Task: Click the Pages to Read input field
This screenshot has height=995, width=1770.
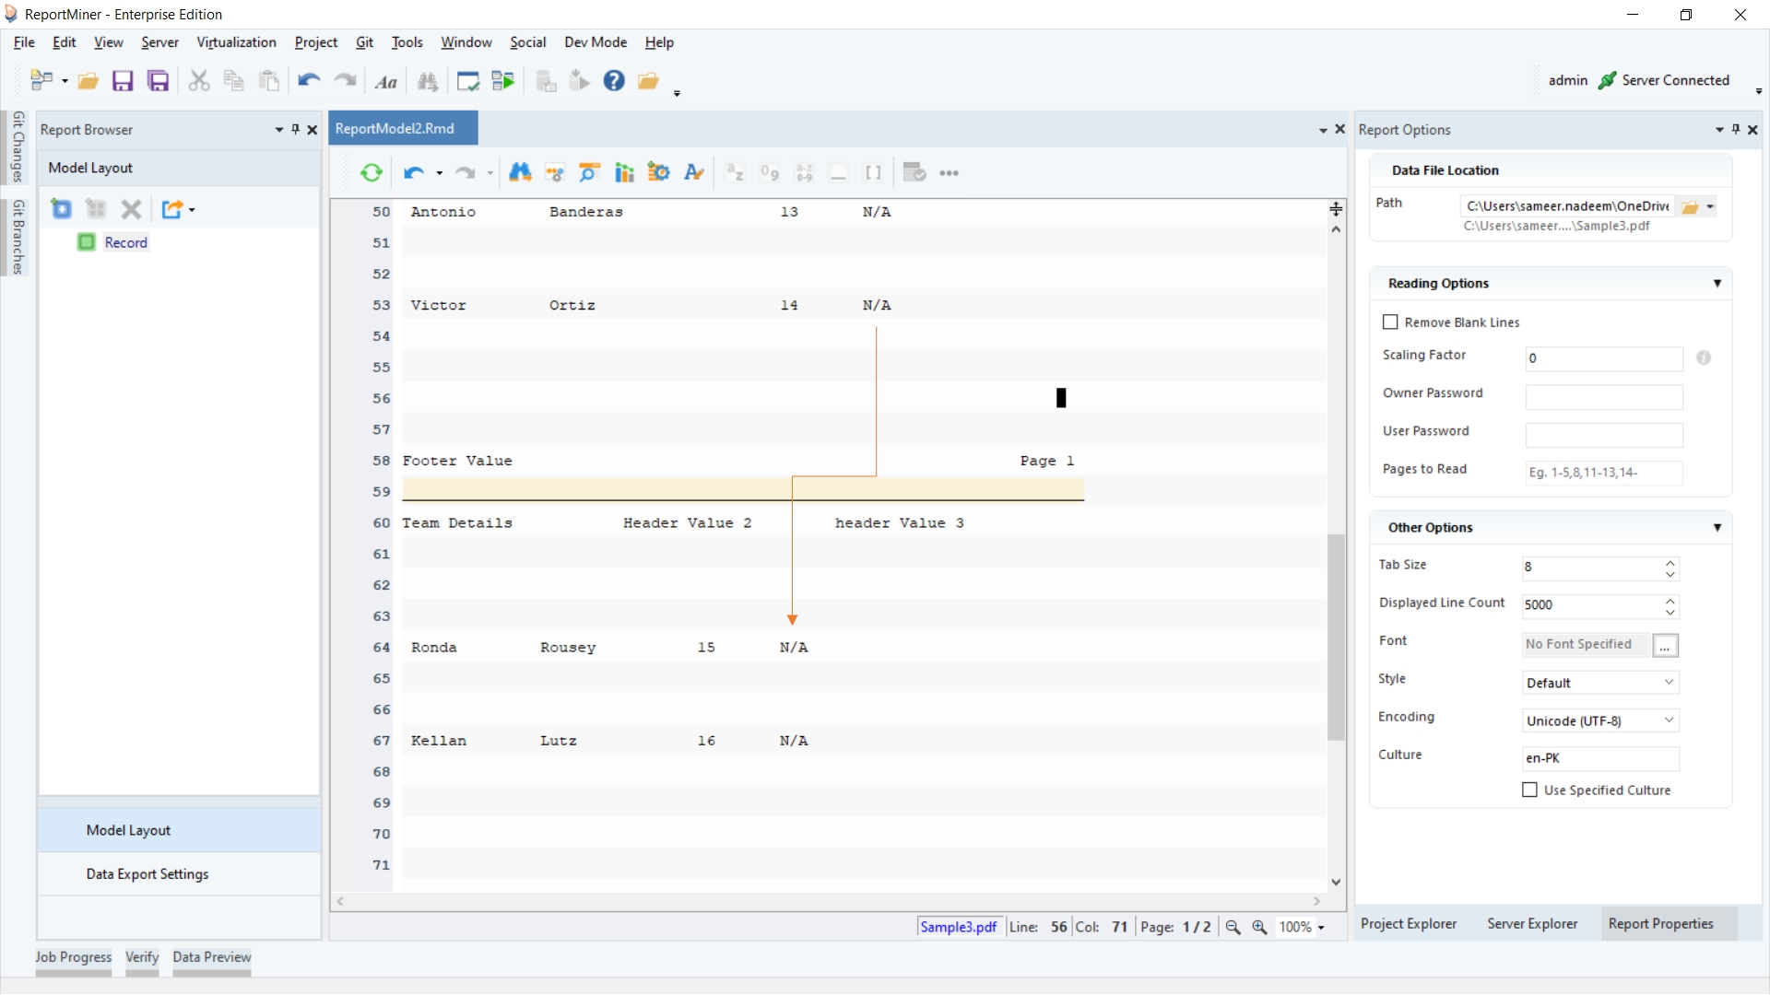Action: 1603,473
